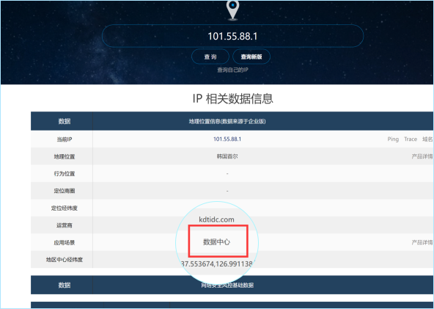Click the 行为位置 row label
This screenshot has height=309, width=434.
tap(65, 174)
